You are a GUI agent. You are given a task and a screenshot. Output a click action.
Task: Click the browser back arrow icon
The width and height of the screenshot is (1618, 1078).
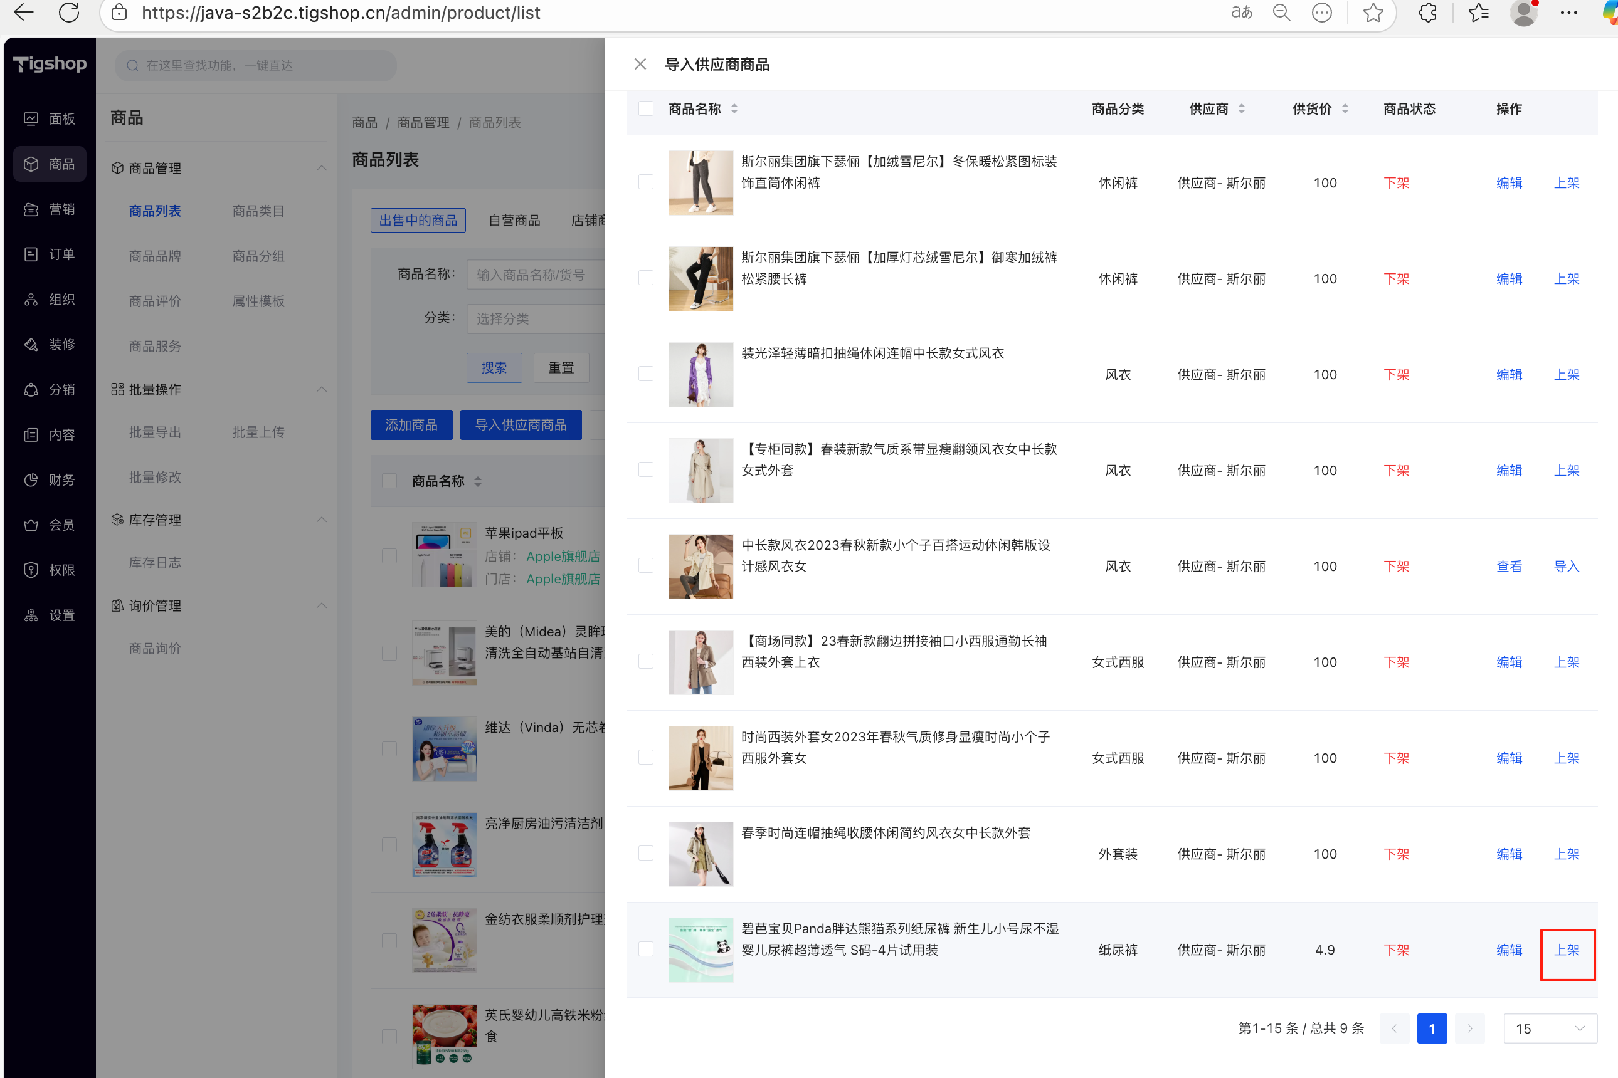click(23, 13)
